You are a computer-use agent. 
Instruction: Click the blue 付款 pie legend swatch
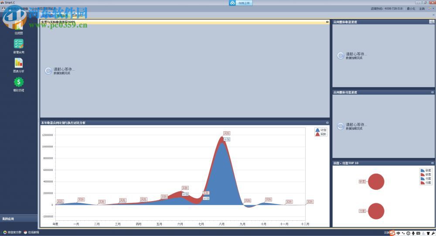pyautogui.click(x=422, y=179)
